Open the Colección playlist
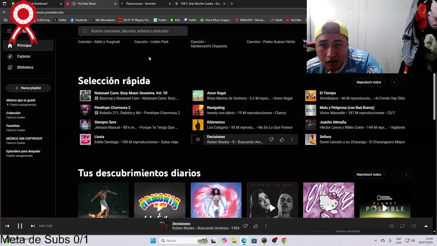The image size is (437, 246). 16,115
